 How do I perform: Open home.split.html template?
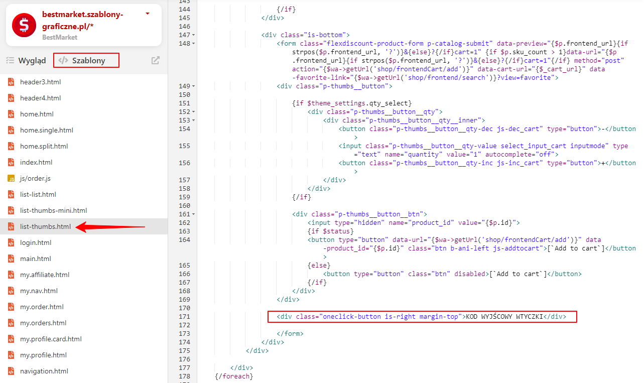coord(44,146)
